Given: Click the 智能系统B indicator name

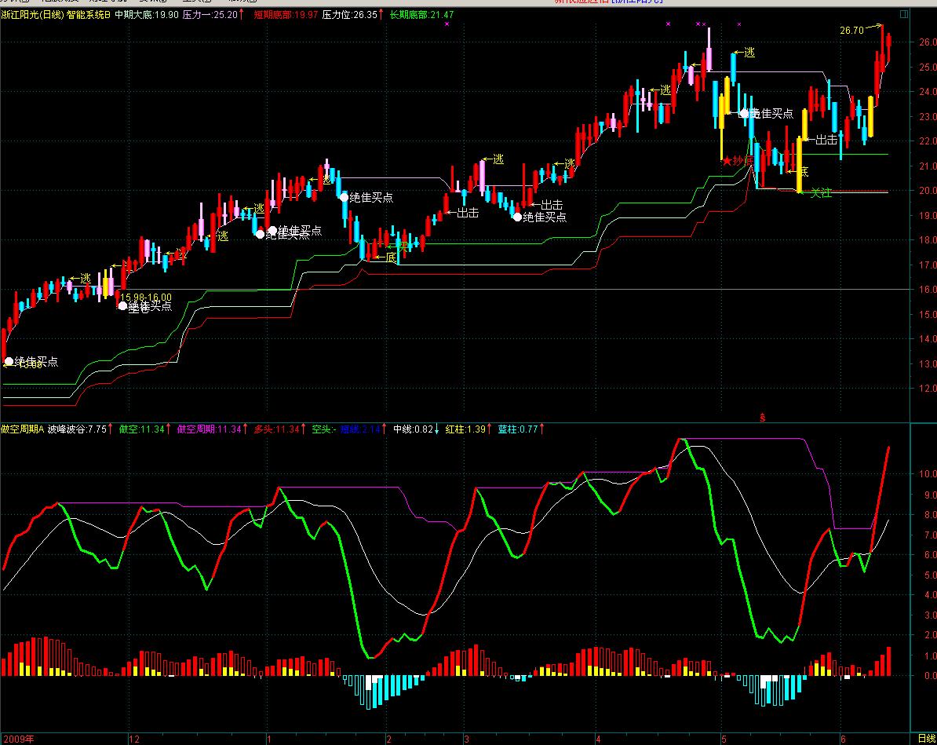Looking at the screenshot, I should point(89,14).
